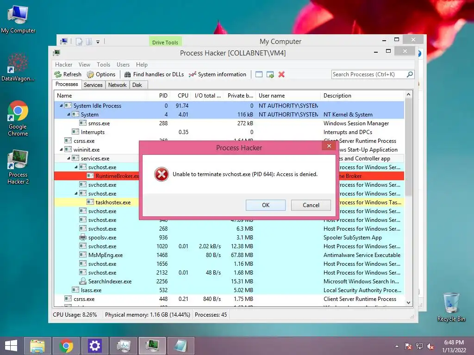Screen dimensions: 474x355
Task: Sort by the CPU column header
Action: [x=180, y=96]
